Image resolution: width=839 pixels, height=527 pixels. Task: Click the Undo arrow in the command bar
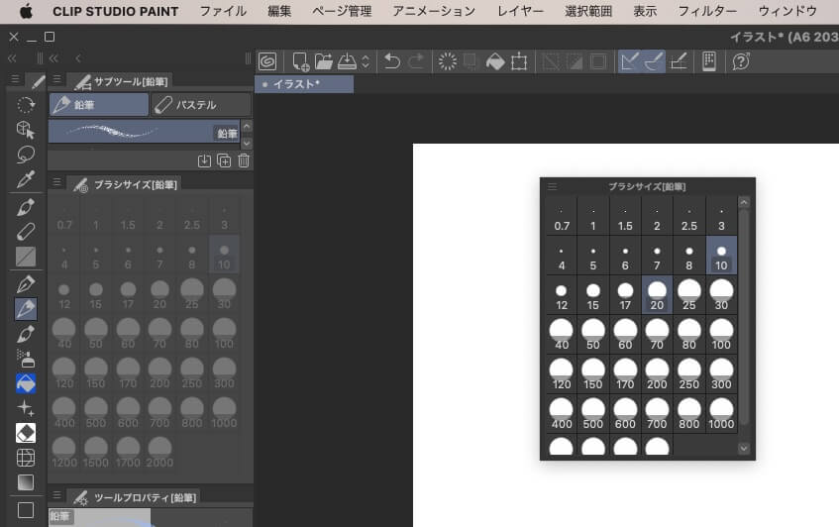click(x=392, y=61)
